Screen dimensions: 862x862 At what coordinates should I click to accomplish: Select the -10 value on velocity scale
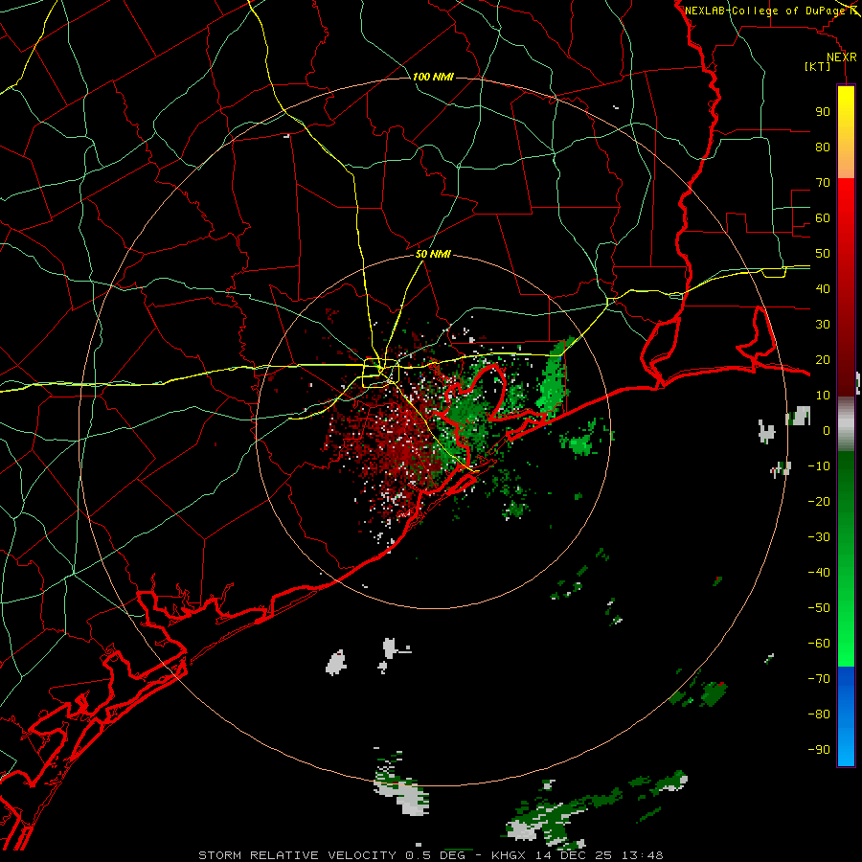coord(819,466)
